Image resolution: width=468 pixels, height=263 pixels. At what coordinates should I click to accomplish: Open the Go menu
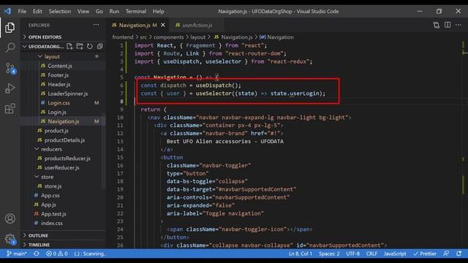99,12
